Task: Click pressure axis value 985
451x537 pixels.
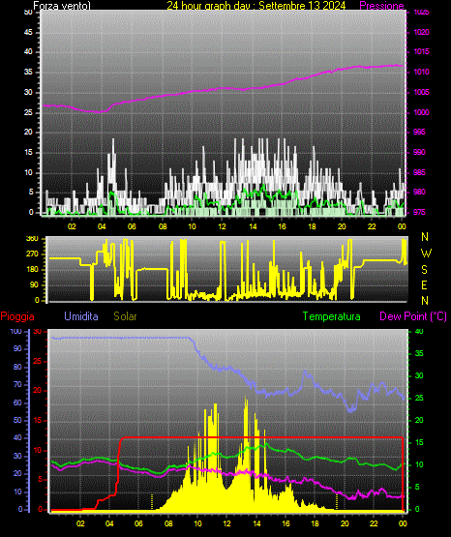Action: (419, 172)
